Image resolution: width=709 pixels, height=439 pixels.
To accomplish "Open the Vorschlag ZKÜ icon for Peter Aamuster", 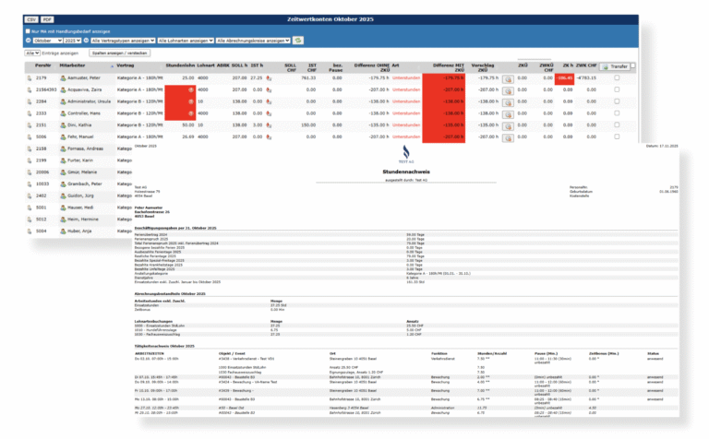I will (x=507, y=79).
